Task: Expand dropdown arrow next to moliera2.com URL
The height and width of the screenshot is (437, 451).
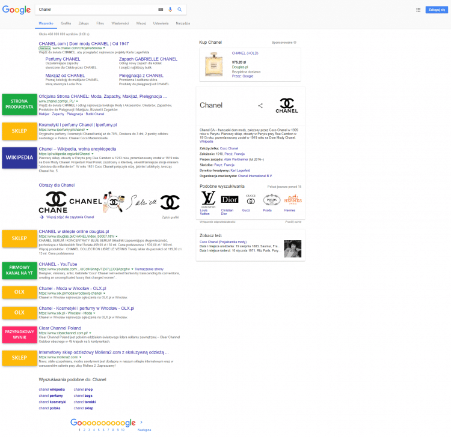Action: click(x=80, y=357)
